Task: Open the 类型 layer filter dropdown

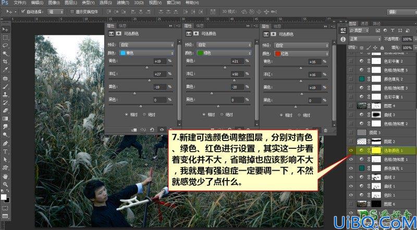Action: tap(359, 31)
